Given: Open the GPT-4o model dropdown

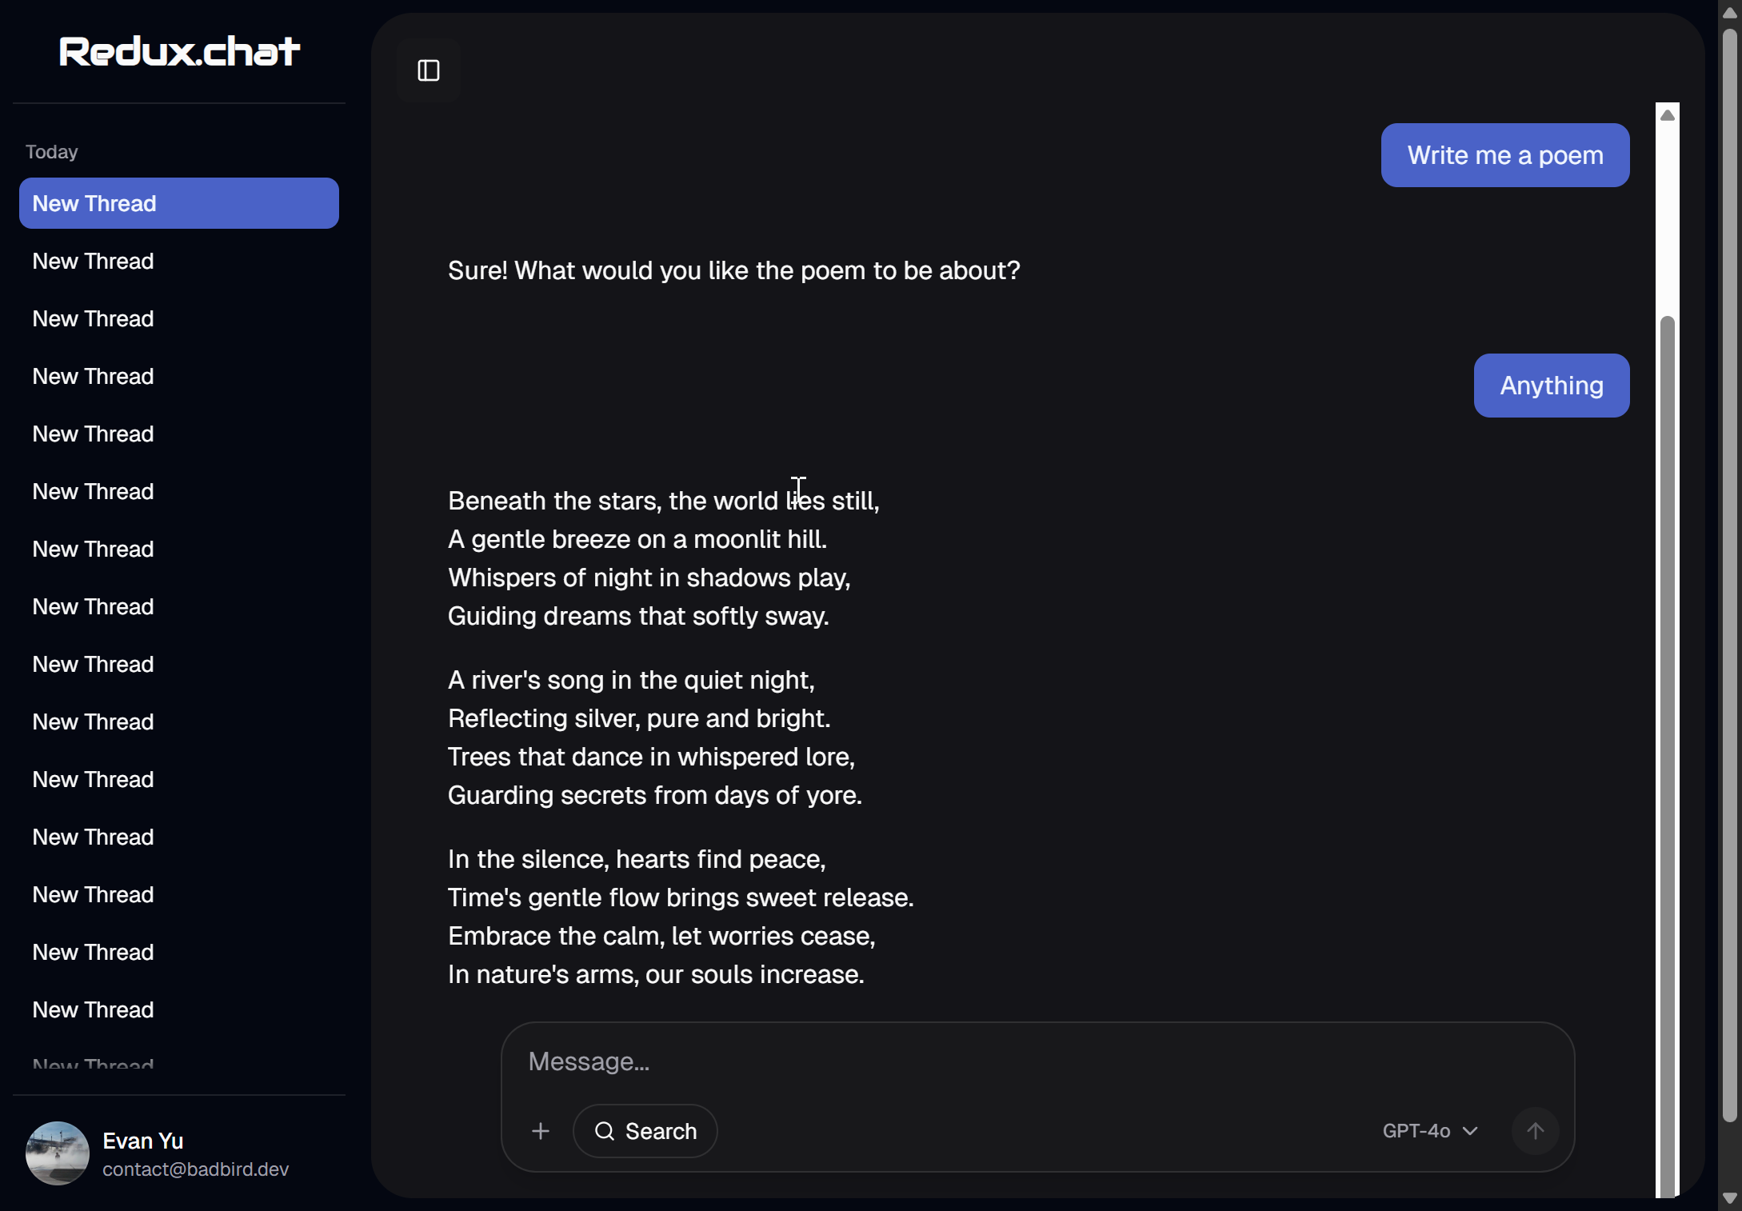Looking at the screenshot, I should point(1430,1131).
